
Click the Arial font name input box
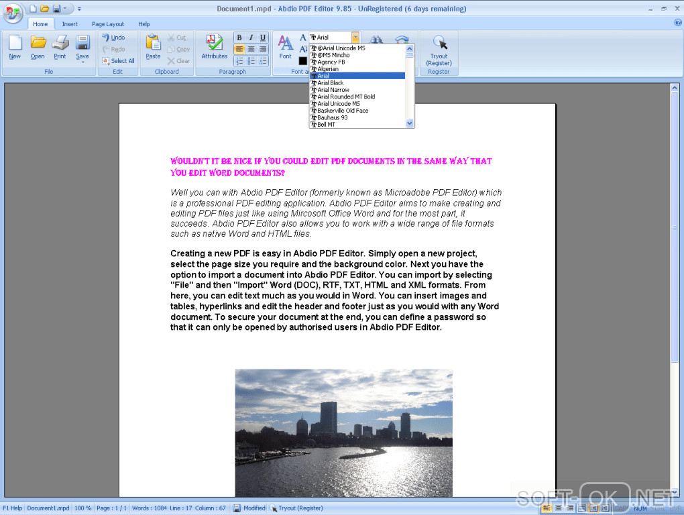[x=331, y=38]
